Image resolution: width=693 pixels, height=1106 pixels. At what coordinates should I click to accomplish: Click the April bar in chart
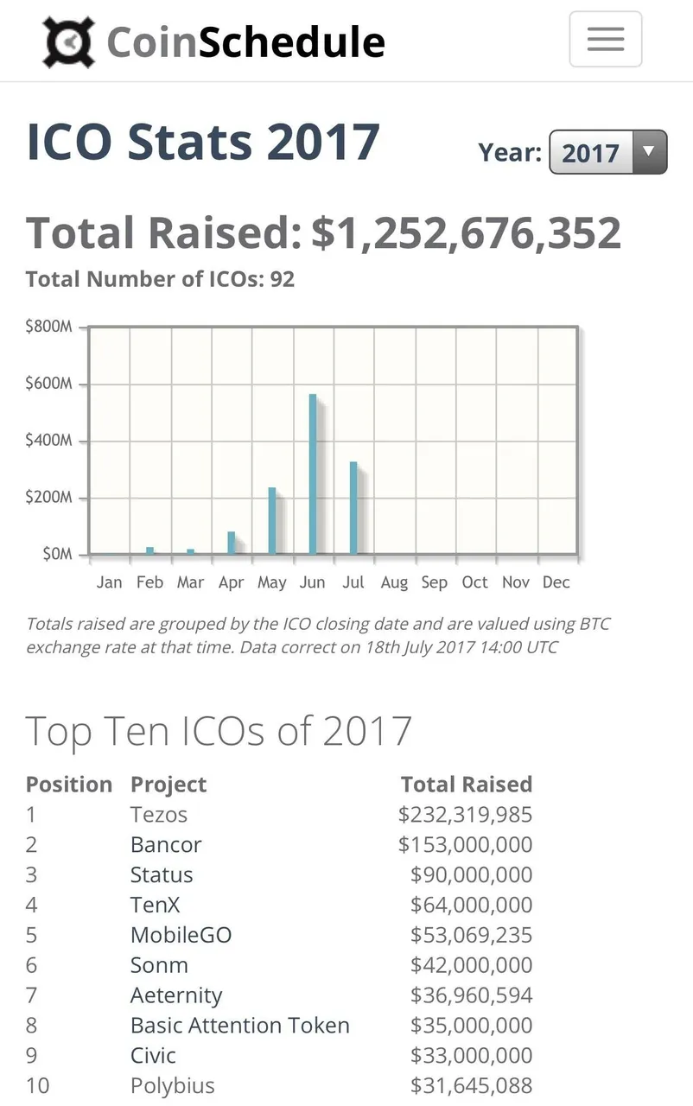coord(232,543)
